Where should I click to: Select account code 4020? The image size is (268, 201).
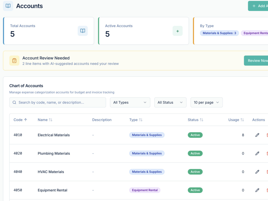[18, 153]
